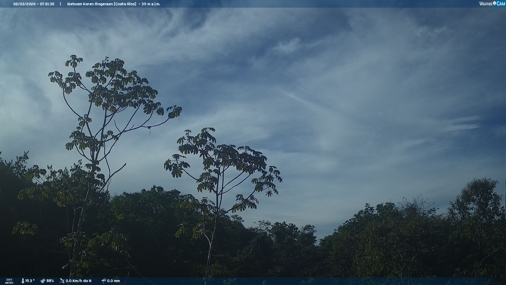This screenshot has height=285, width=506.
Task: Select the 19.3° temperature reading
Action: point(30,281)
